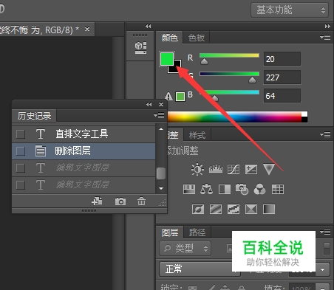This screenshot has height=290, width=334.
Task: Add a Black & White adjustment
Action: click(x=225, y=189)
